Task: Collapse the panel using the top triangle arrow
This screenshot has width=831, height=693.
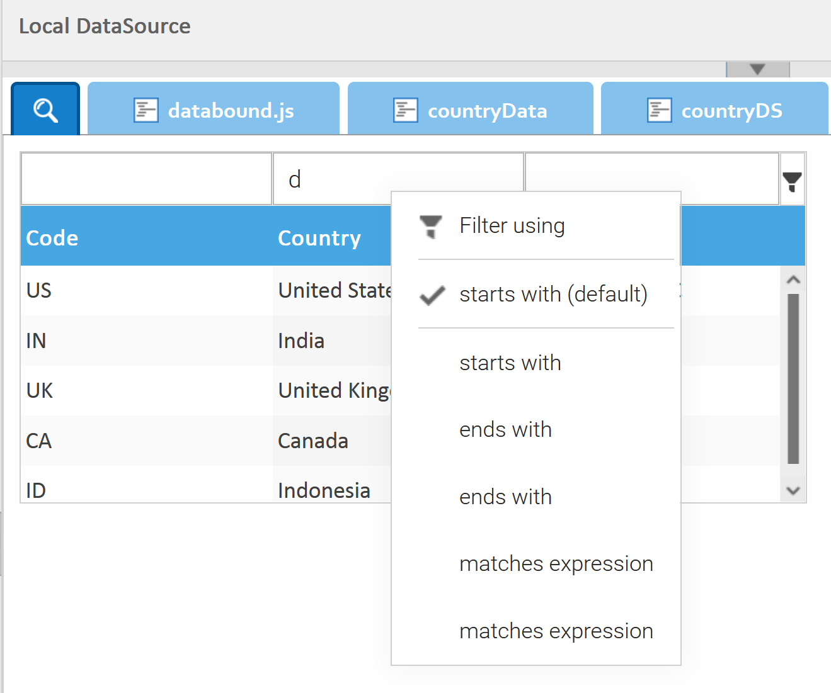Action: (757, 69)
